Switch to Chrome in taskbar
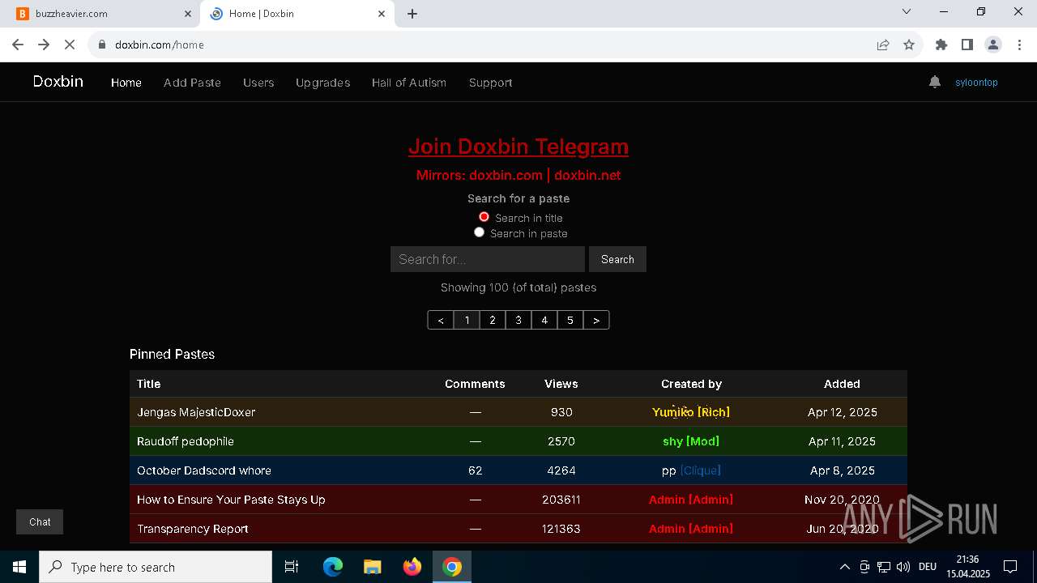 coord(452,567)
